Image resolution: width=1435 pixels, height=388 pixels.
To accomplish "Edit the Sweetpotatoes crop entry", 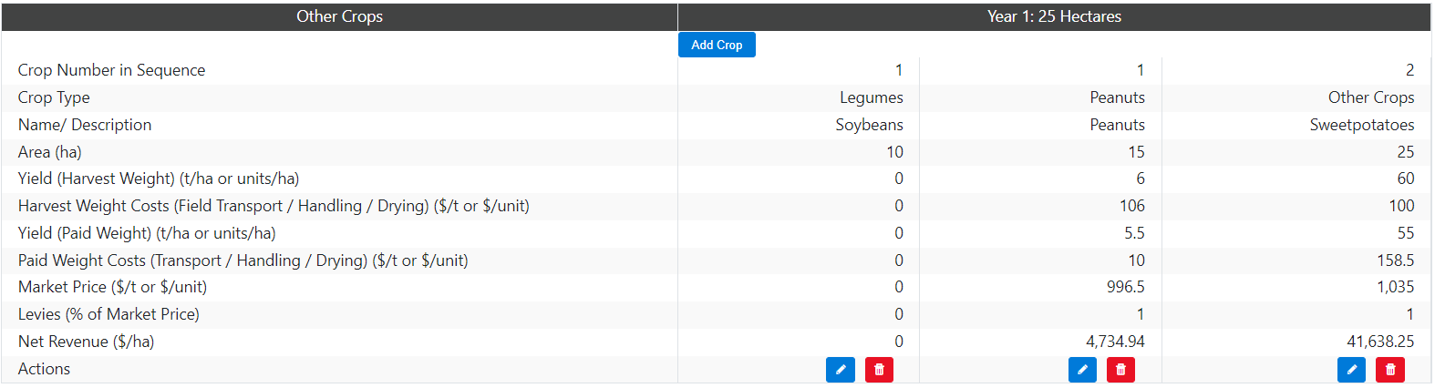I will [x=1351, y=370].
